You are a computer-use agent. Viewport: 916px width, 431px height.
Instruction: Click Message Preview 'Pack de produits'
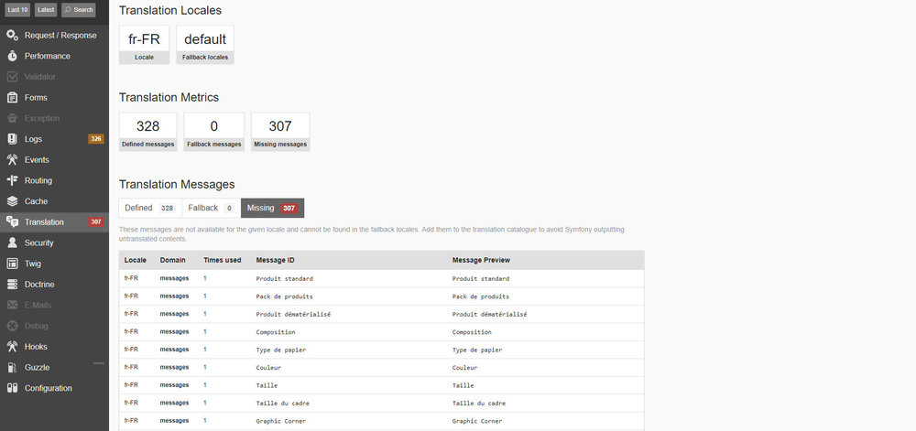coord(481,296)
